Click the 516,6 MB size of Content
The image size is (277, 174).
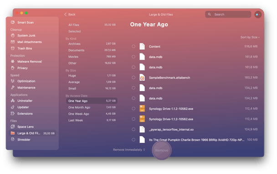coord(251,46)
